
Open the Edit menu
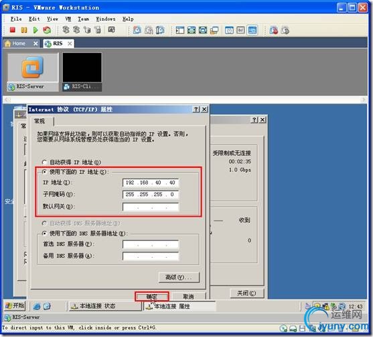34,19
